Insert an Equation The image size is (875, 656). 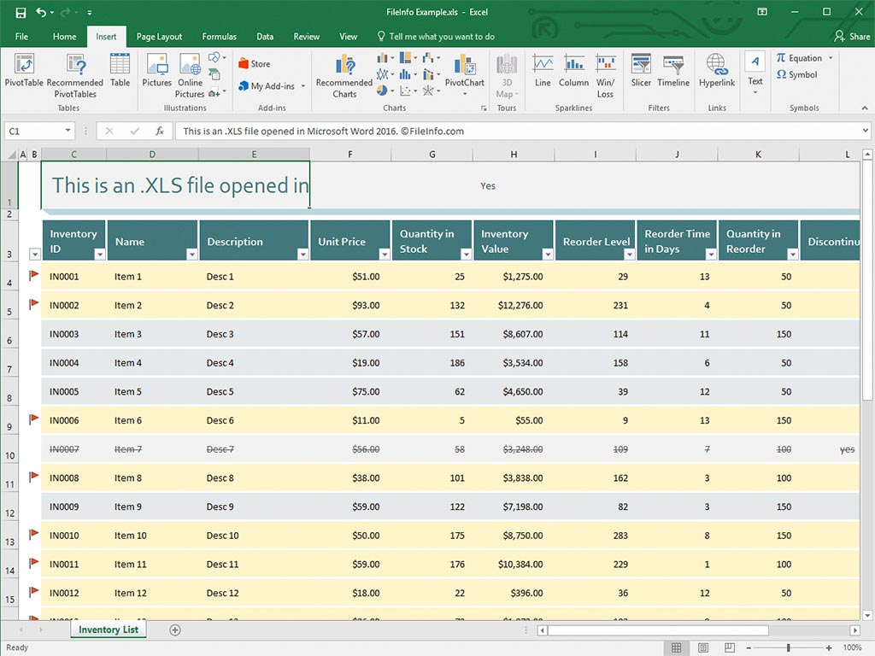pos(803,58)
